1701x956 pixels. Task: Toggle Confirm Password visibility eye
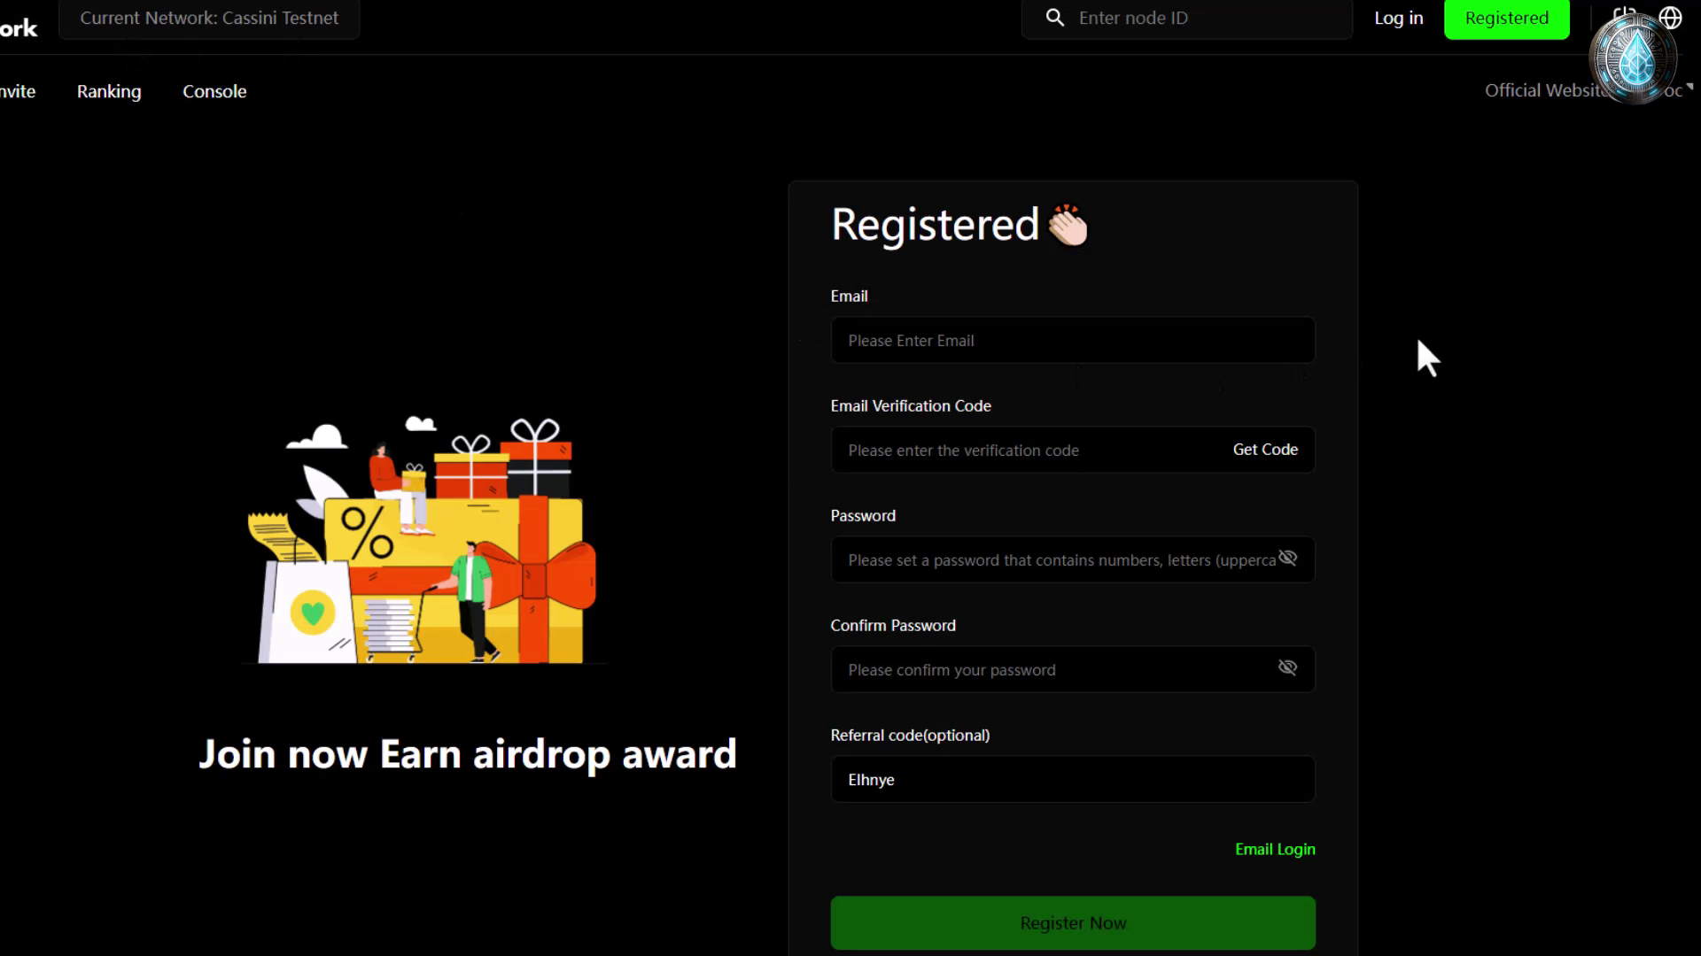coord(1287,667)
